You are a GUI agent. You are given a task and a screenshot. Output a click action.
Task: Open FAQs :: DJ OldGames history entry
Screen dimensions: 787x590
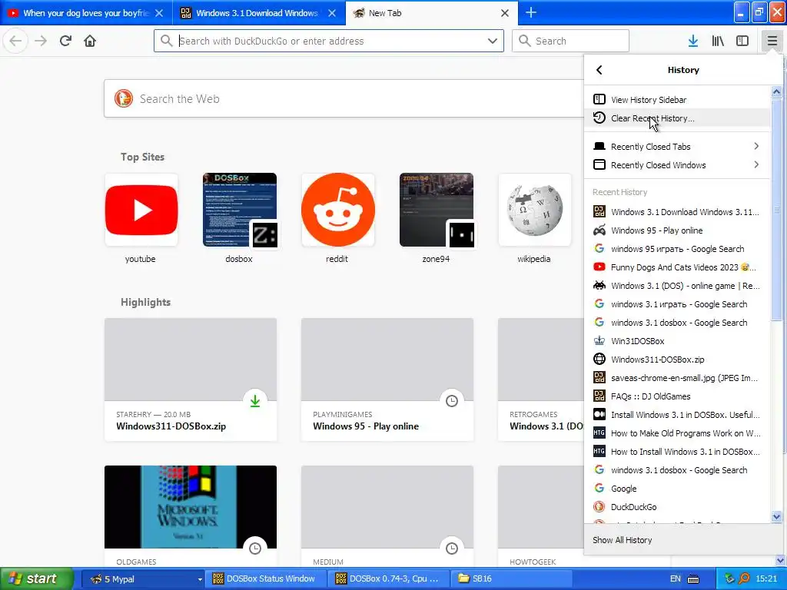676,396
